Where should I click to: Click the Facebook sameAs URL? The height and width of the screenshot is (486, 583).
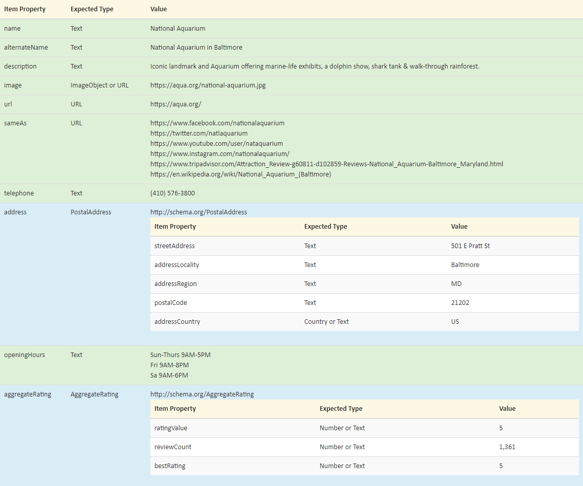[217, 123]
